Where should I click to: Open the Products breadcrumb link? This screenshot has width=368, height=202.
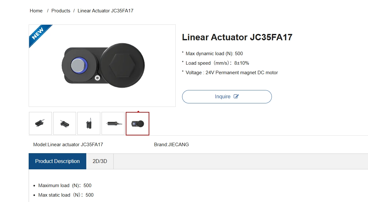(x=61, y=11)
